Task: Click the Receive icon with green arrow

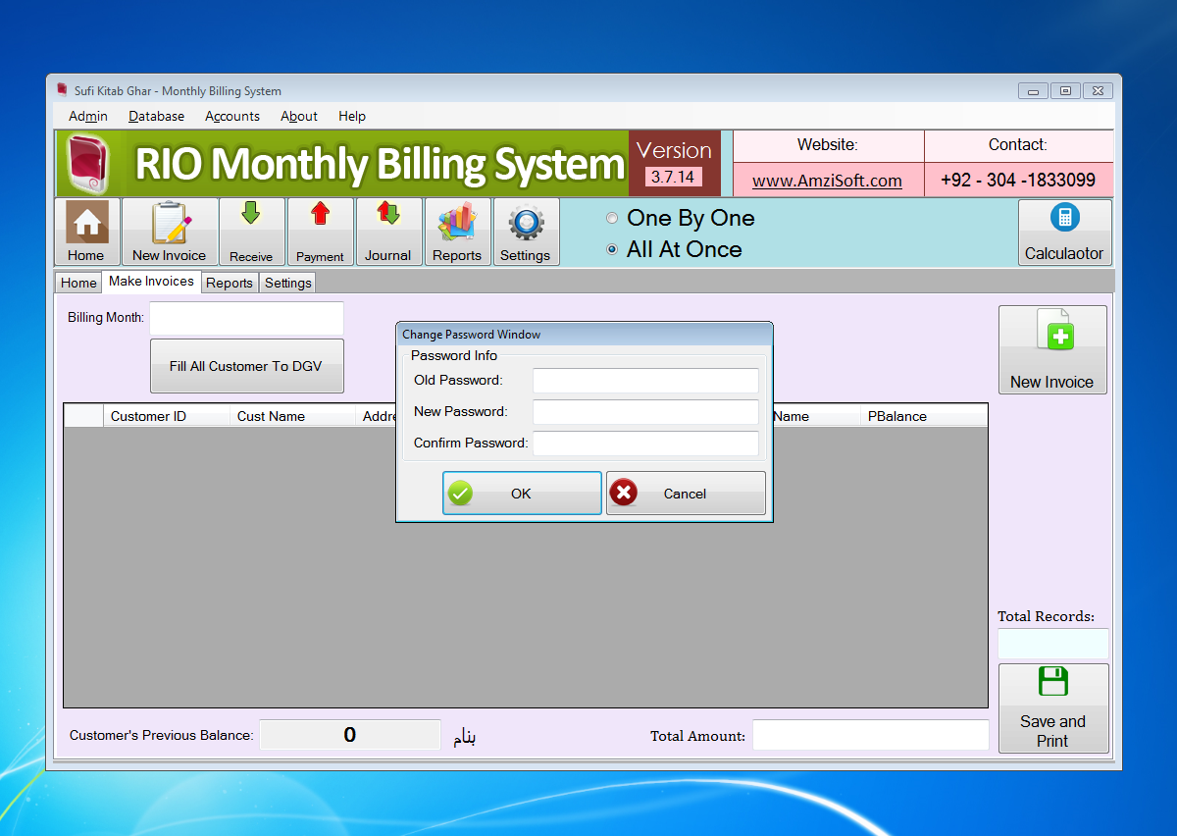Action: (x=251, y=231)
